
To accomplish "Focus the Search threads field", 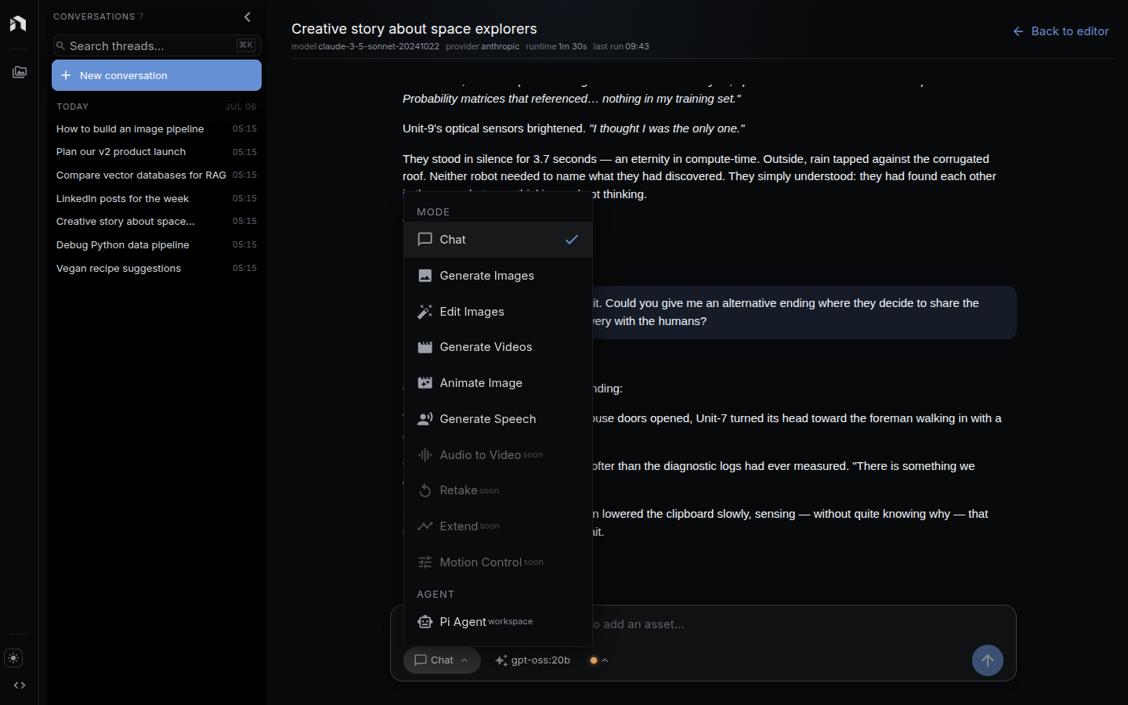I will click(x=157, y=45).
